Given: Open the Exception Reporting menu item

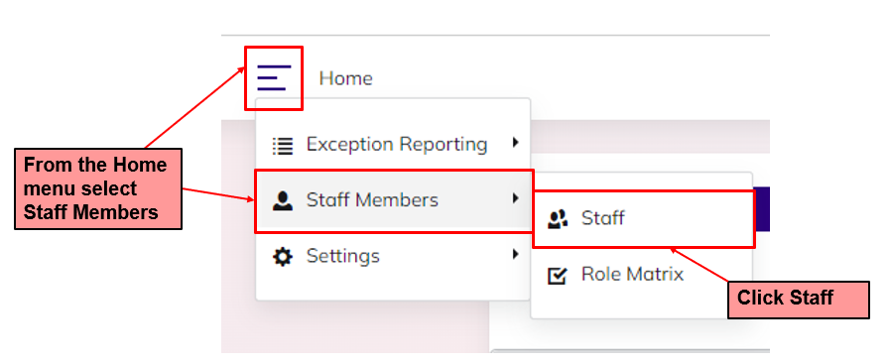Looking at the screenshot, I should (x=393, y=144).
